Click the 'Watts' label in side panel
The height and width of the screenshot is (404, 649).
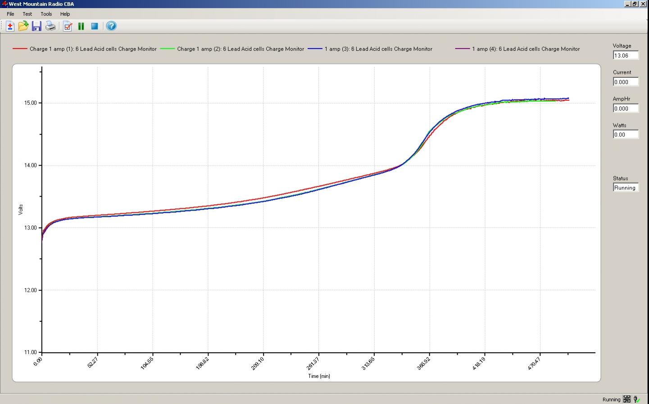pyautogui.click(x=620, y=126)
